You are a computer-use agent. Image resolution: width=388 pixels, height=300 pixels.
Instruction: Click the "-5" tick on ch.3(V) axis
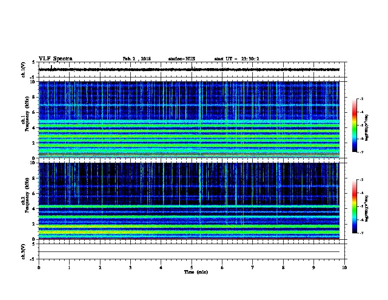coord(33,259)
